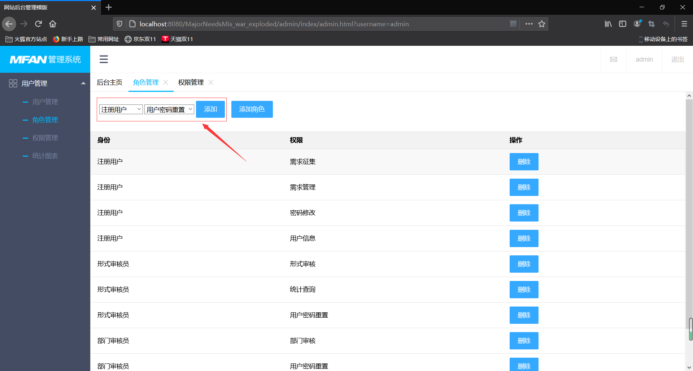
Task: Click QR code icon in address bar
Action: (x=513, y=24)
